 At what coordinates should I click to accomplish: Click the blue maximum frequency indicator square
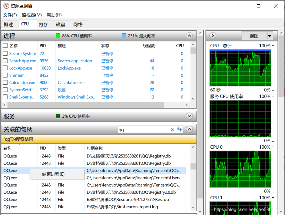[x=124, y=36]
